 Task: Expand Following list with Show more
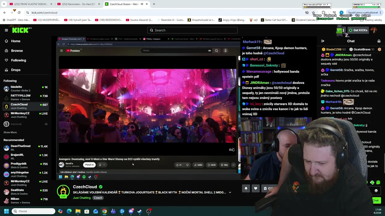10,132
